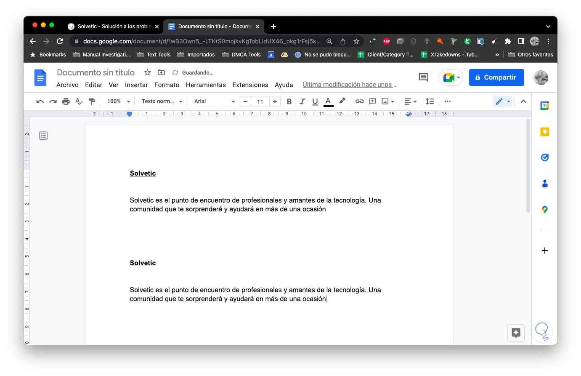The width and height of the screenshot is (581, 376).
Task: Star the document title
Action: 147,72
